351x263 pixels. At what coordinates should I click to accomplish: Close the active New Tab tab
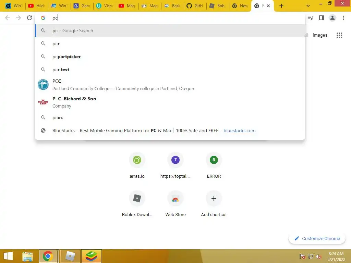[268, 6]
